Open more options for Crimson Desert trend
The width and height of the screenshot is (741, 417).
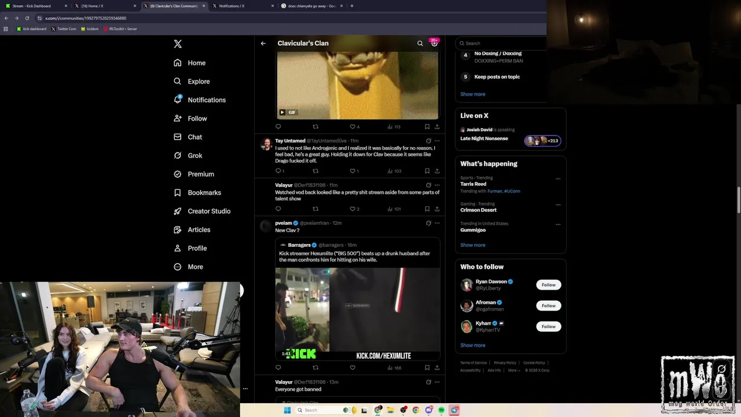click(x=558, y=204)
